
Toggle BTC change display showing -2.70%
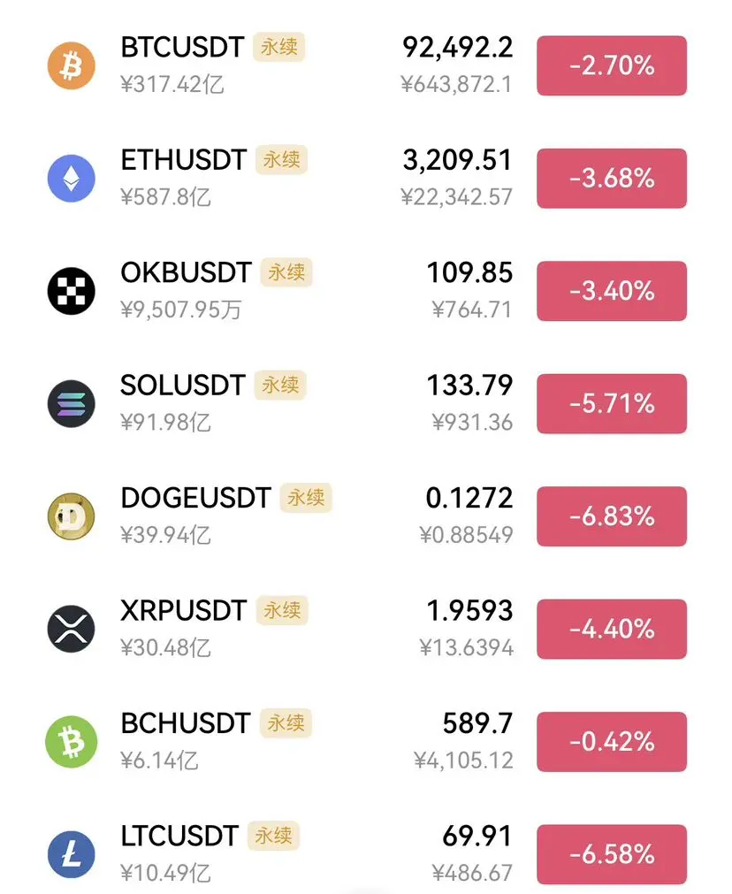click(612, 65)
